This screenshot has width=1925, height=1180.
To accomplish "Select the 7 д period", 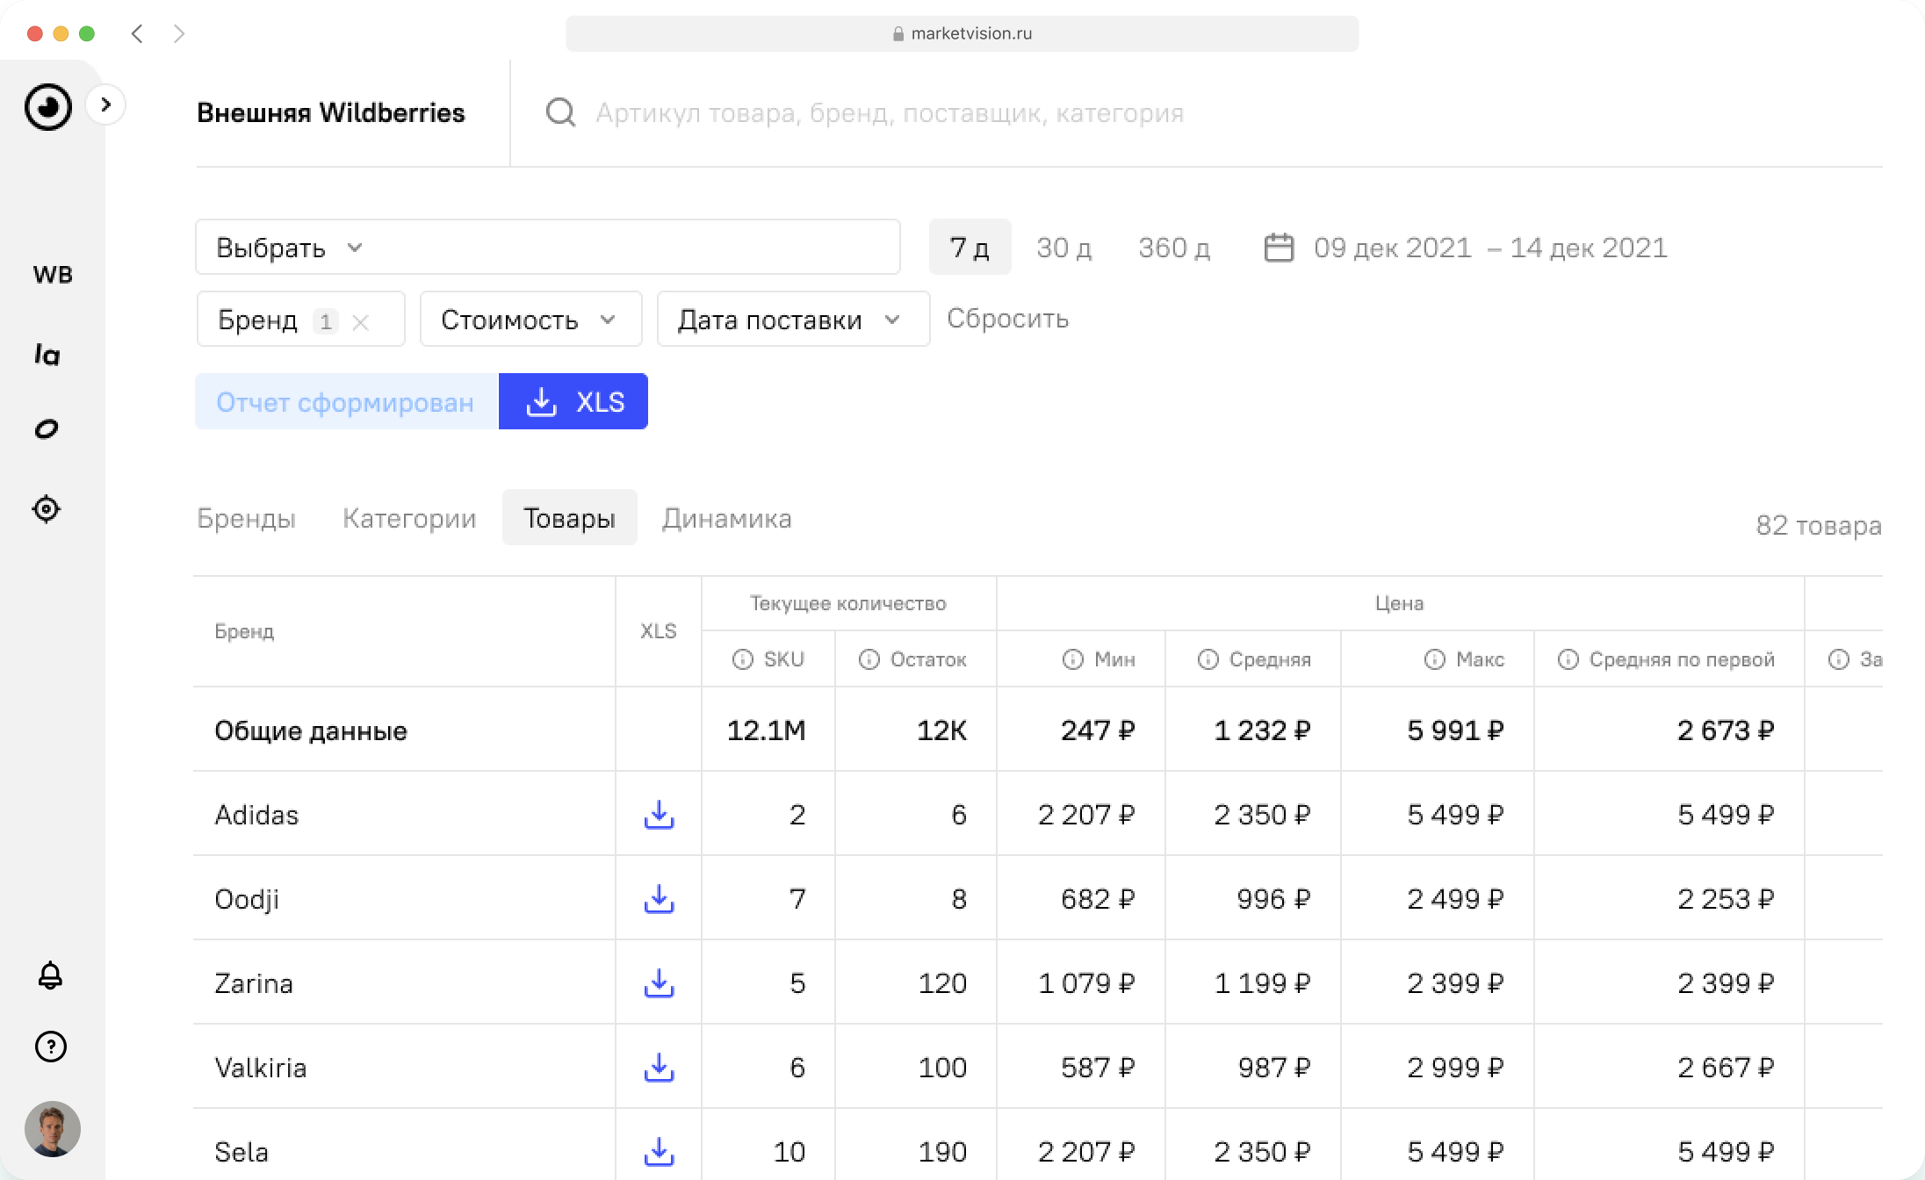I will [970, 248].
